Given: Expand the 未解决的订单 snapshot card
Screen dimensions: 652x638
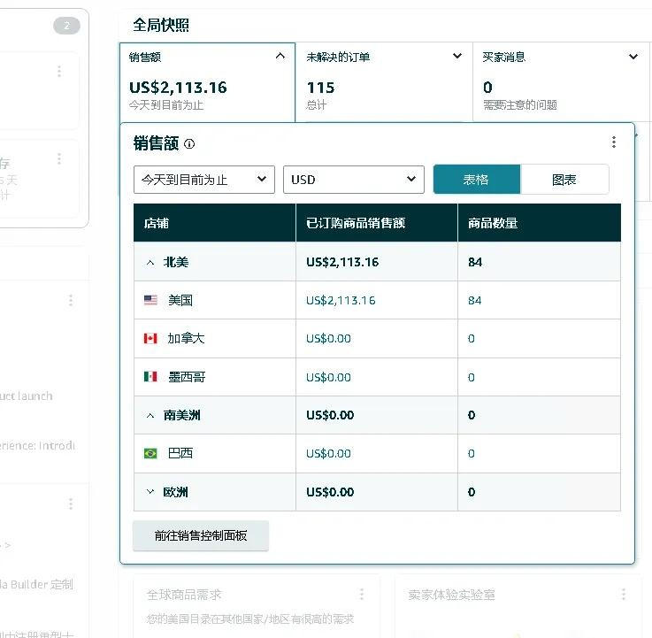Looking at the screenshot, I should [457, 56].
